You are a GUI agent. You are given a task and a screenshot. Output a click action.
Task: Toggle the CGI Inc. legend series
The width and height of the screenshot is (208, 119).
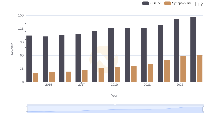(x=152, y=3)
